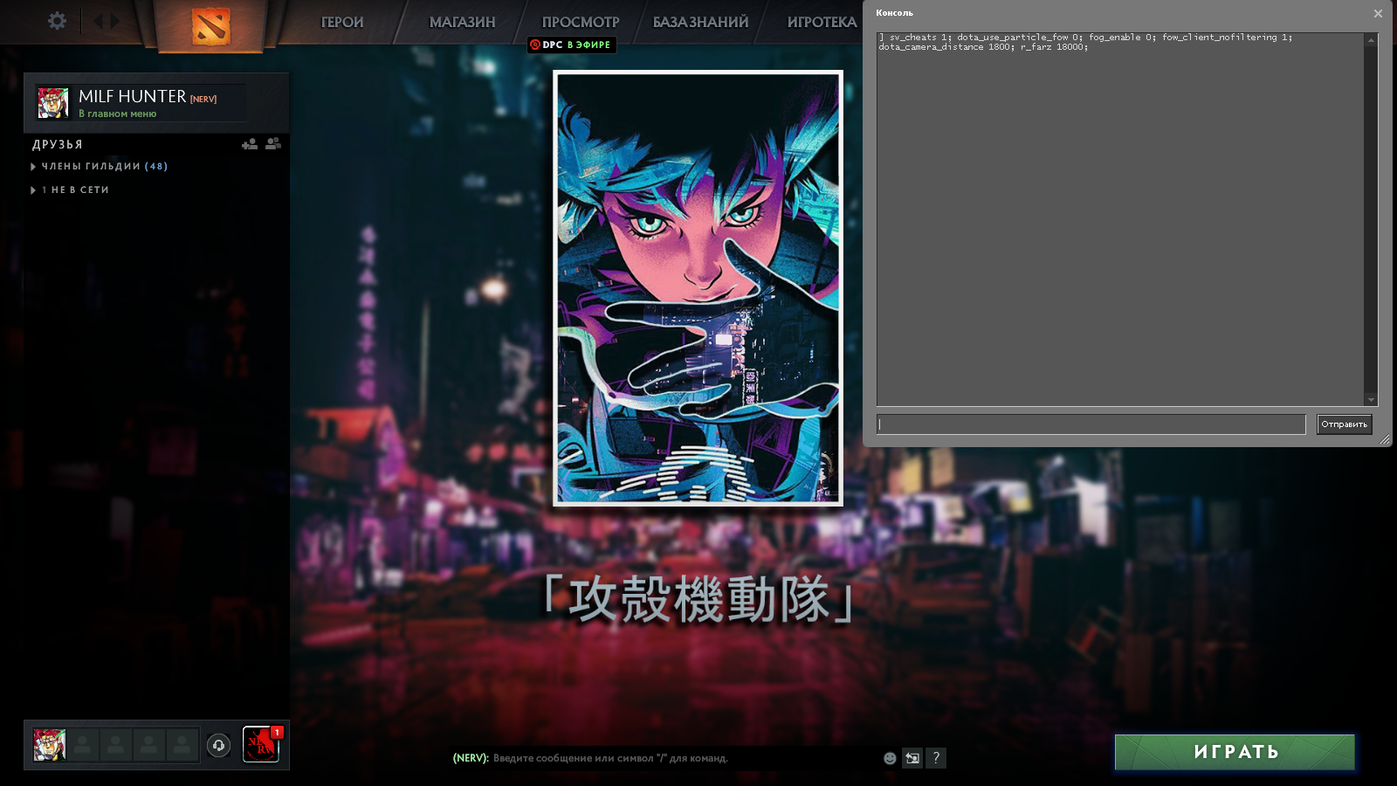This screenshot has height=786, width=1397.
Task: Invite player to fourth empty party slot
Action: (x=182, y=745)
